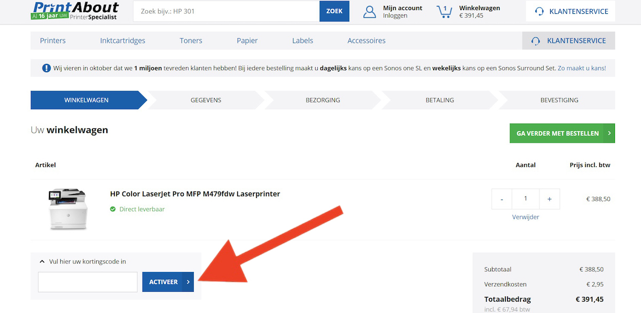
Task: Open the Printers menu
Action: [x=53, y=41]
